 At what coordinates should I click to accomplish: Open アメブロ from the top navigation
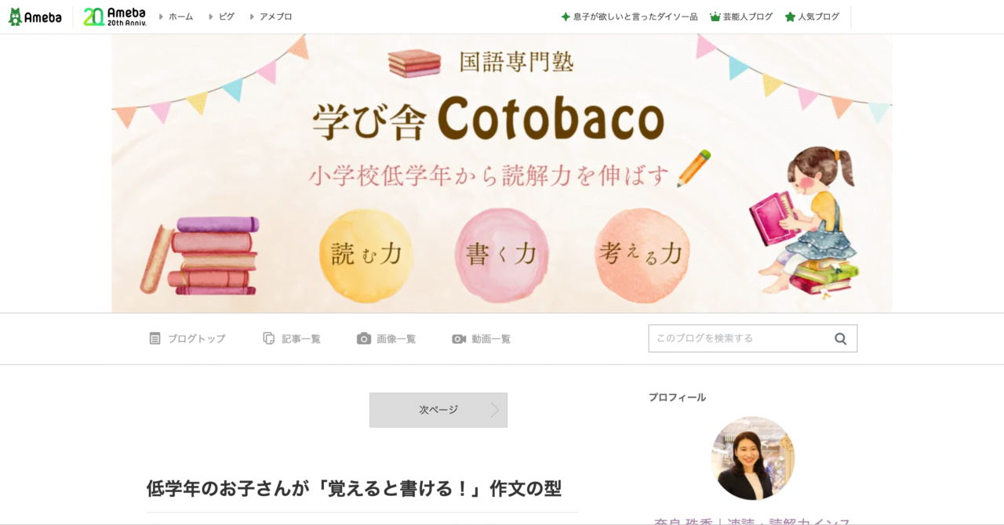[275, 16]
